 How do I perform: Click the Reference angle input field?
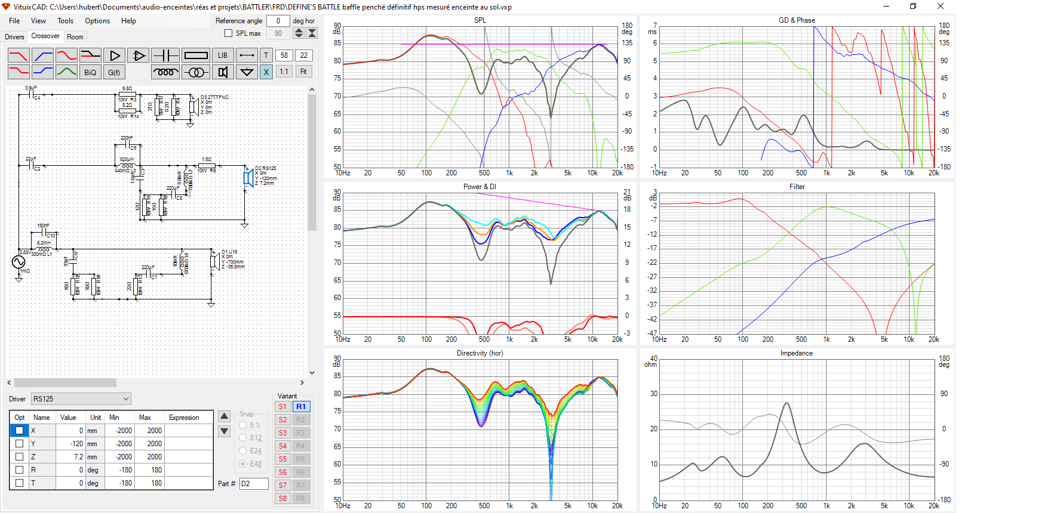[x=278, y=21]
